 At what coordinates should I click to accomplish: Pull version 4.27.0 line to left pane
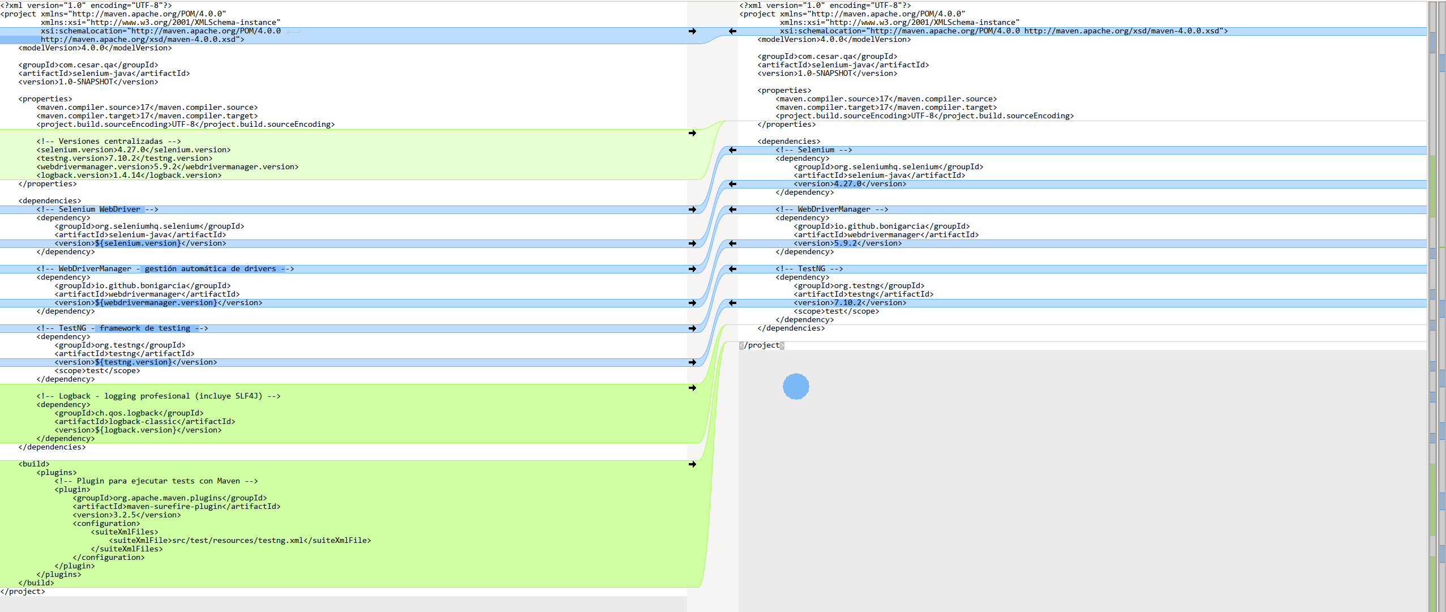[732, 184]
